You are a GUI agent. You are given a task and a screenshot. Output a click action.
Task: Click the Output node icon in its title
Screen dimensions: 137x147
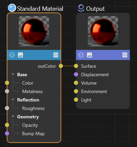pyautogui.click(x=81, y=8)
